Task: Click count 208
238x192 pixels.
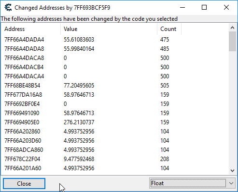Action: pos(165,159)
